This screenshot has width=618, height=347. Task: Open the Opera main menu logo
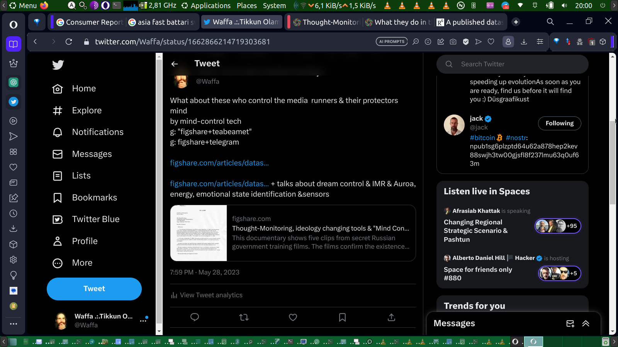coord(14,25)
